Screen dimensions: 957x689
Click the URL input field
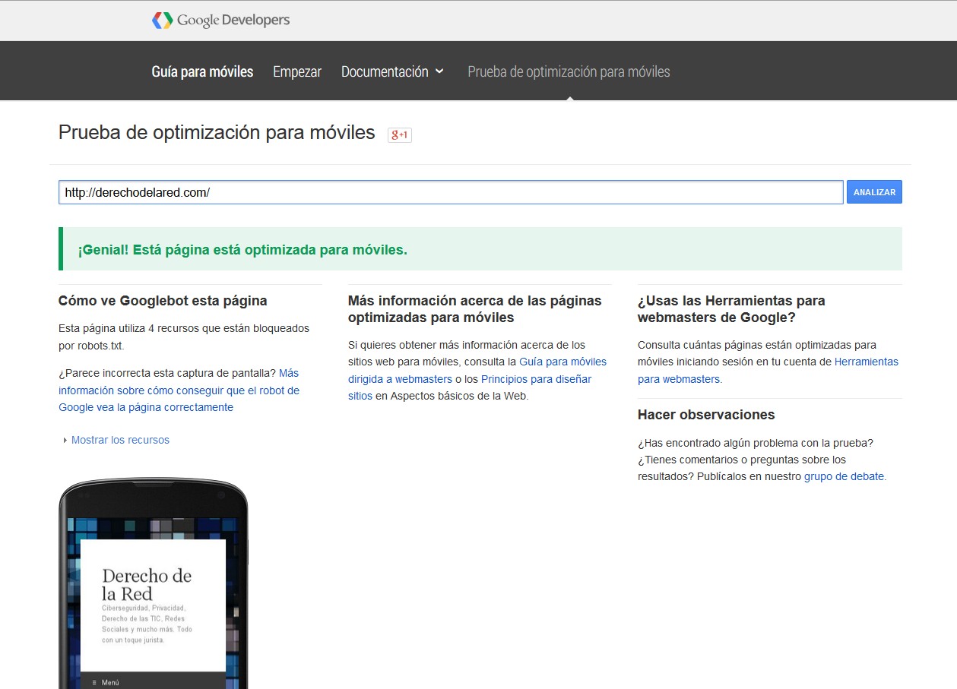pyautogui.click(x=451, y=192)
